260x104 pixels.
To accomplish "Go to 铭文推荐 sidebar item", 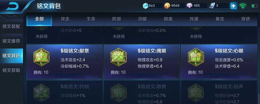I will pyautogui.click(x=11, y=41).
